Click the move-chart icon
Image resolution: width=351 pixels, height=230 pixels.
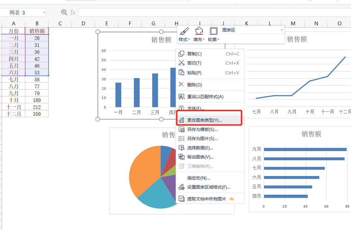[181, 157]
